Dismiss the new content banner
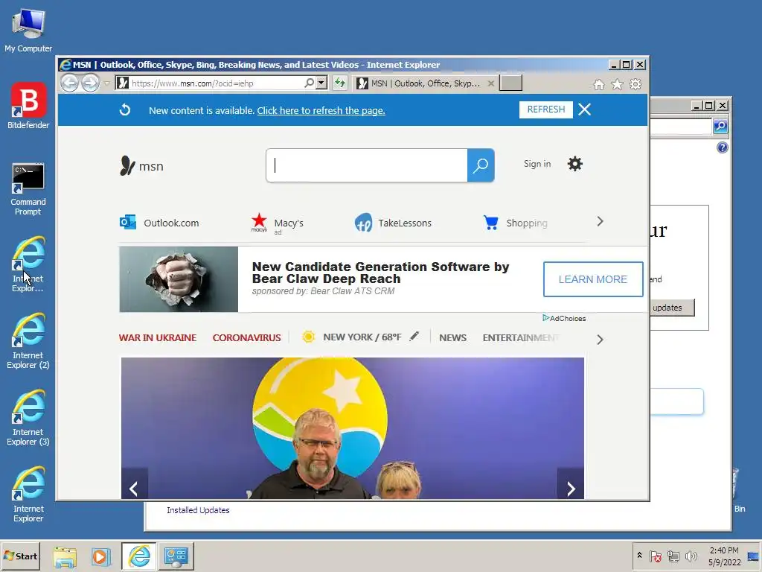The height and width of the screenshot is (572, 762). point(585,109)
